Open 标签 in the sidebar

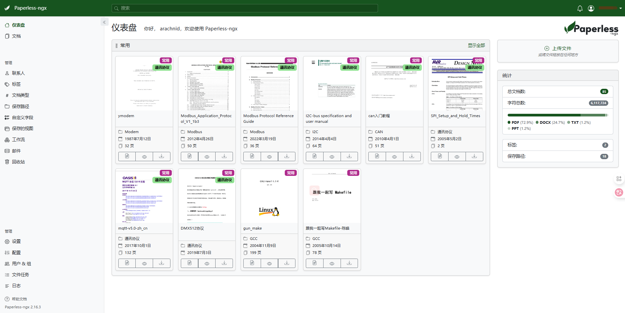[x=16, y=84]
